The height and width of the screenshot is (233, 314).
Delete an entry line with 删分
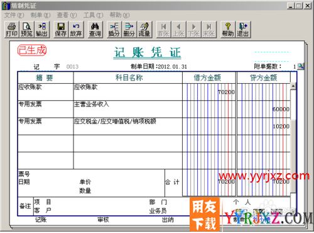[129, 30]
